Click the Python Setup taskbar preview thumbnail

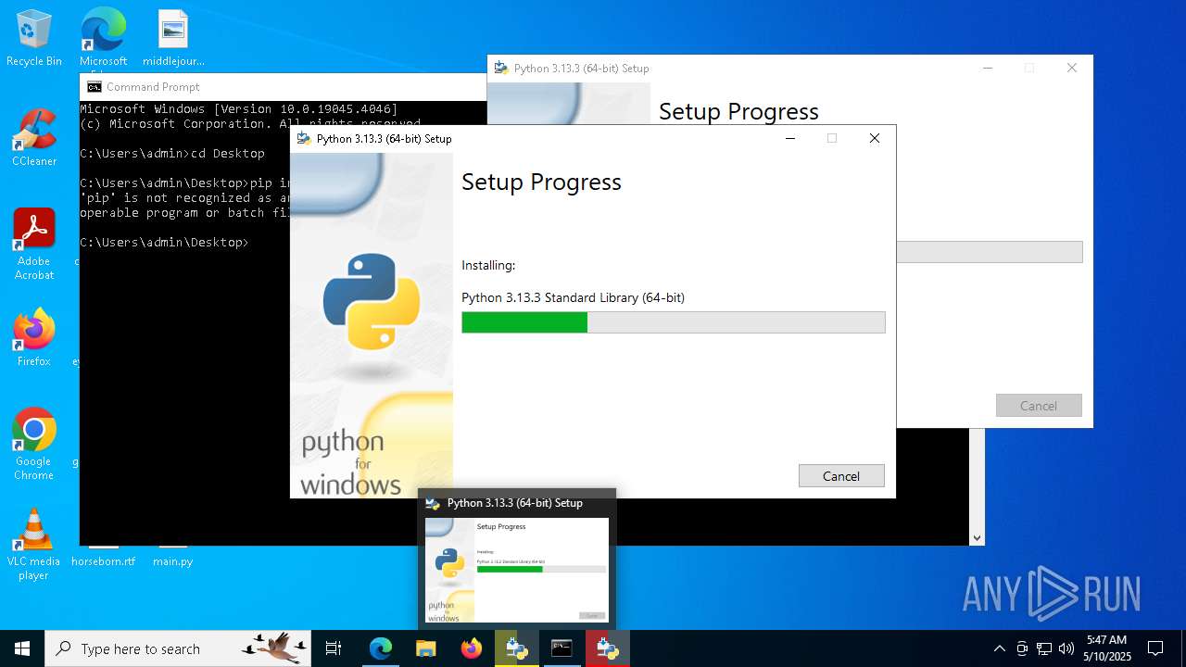click(x=517, y=570)
